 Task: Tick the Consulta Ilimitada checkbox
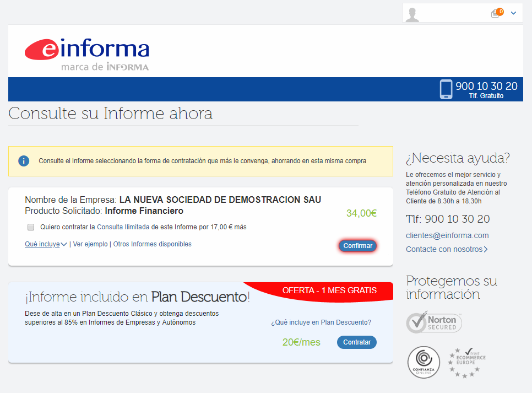point(31,227)
